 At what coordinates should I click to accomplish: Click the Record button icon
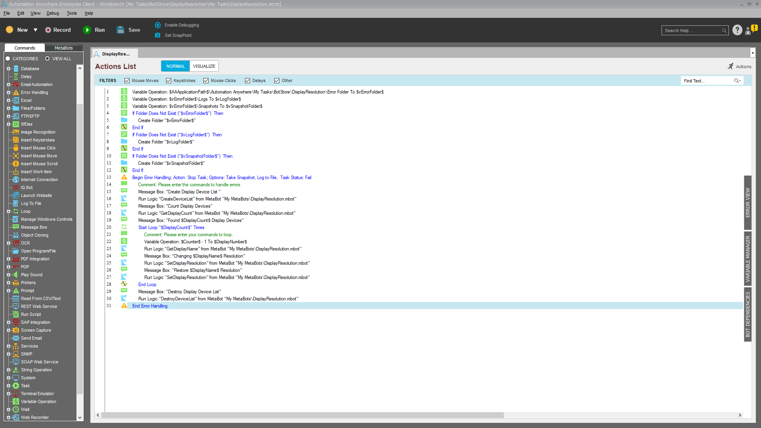(x=48, y=30)
